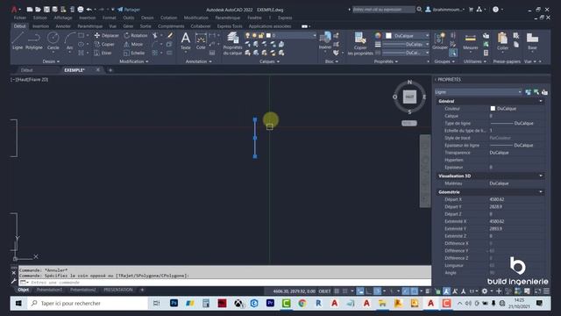Click the user account sign-in name
561x316 pixels.
click(x=448, y=10)
